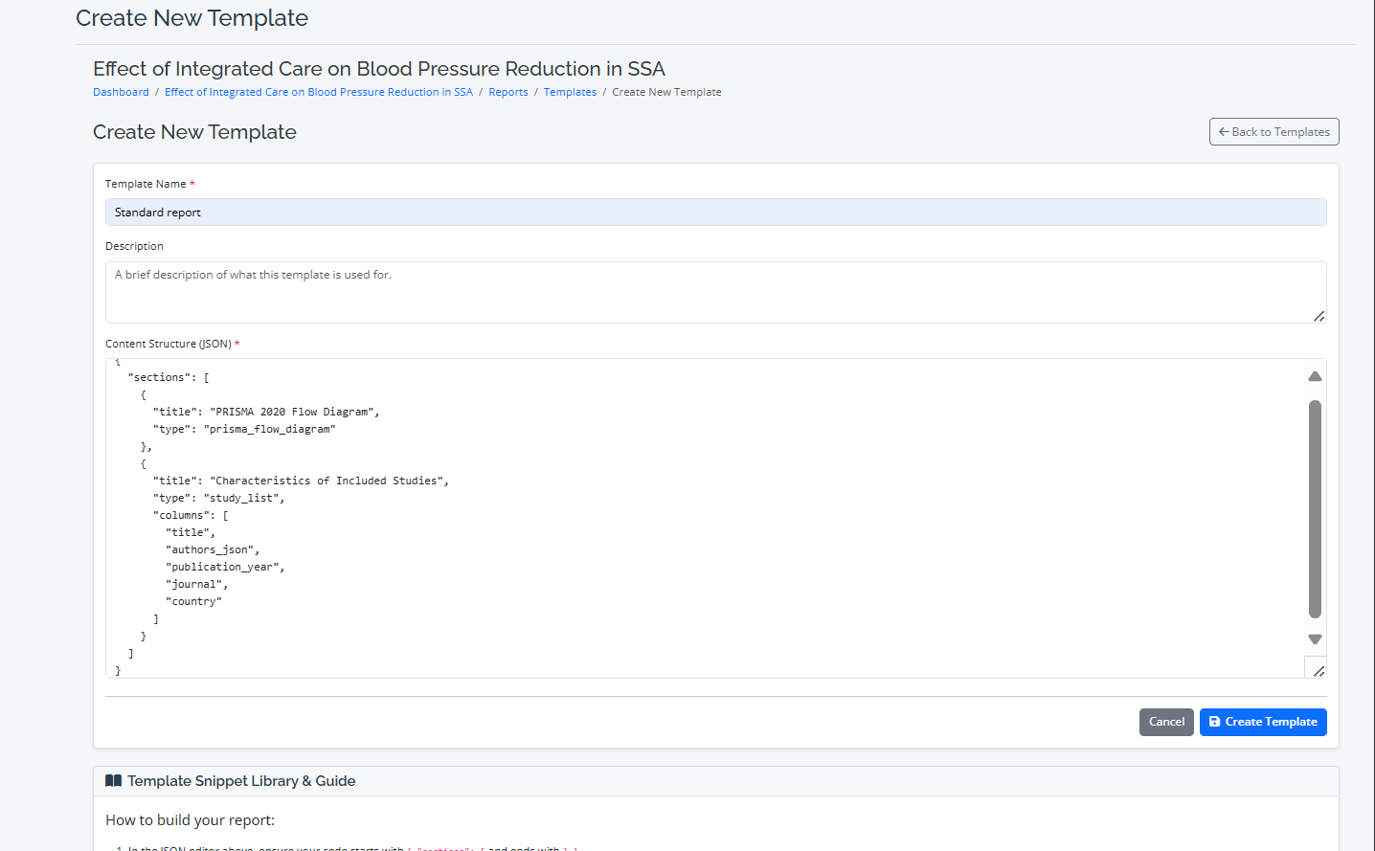The height and width of the screenshot is (851, 1375).
Task: Click the book icon beside Template Snippet Library
Action: point(113,781)
